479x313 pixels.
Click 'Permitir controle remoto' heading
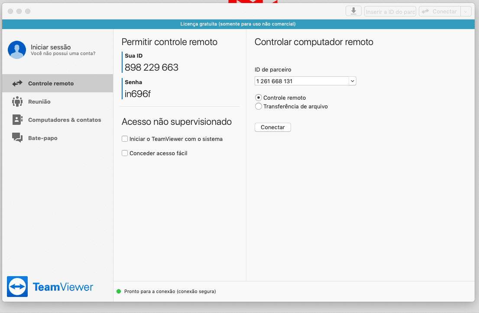[169, 42]
